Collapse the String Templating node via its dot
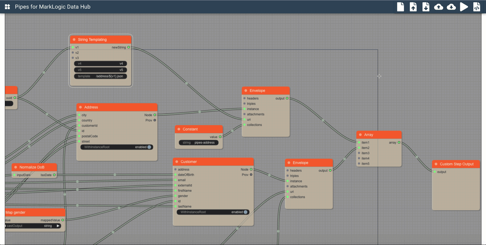 click(x=74, y=40)
